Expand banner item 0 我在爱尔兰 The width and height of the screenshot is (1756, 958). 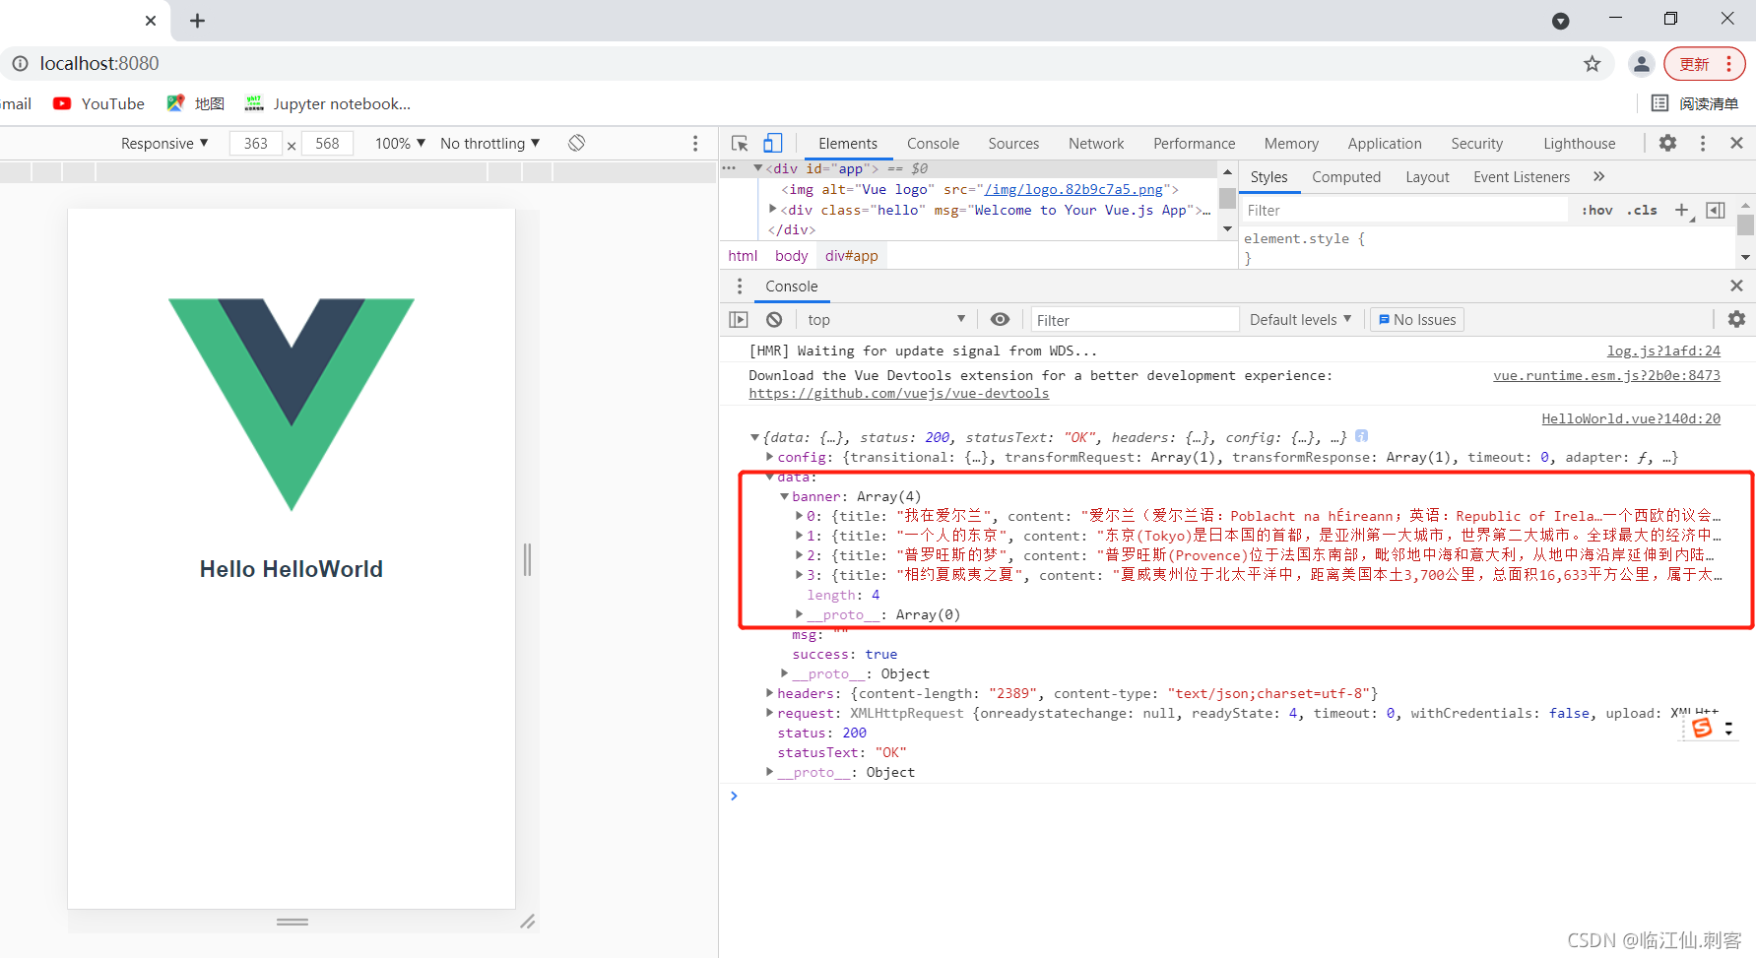[799, 516]
